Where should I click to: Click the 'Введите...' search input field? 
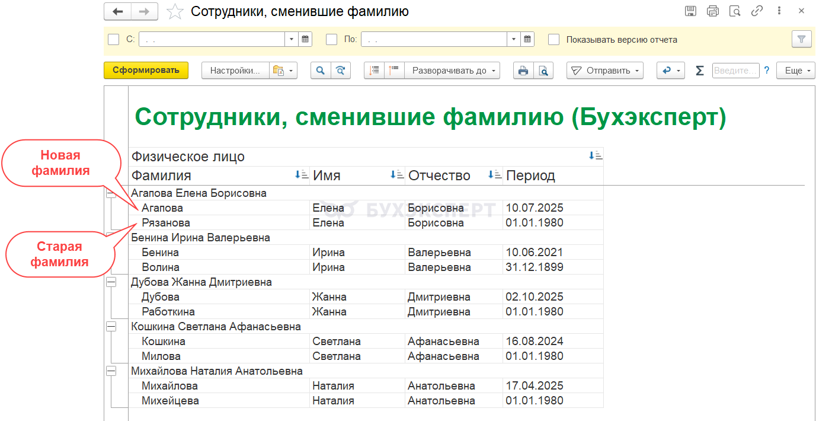pyautogui.click(x=735, y=71)
